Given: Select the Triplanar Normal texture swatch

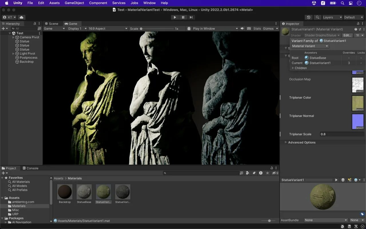Looking at the screenshot, I should [x=358, y=122].
